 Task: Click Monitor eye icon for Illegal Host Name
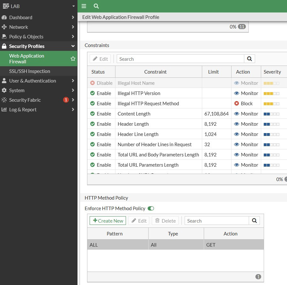click(237, 83)
